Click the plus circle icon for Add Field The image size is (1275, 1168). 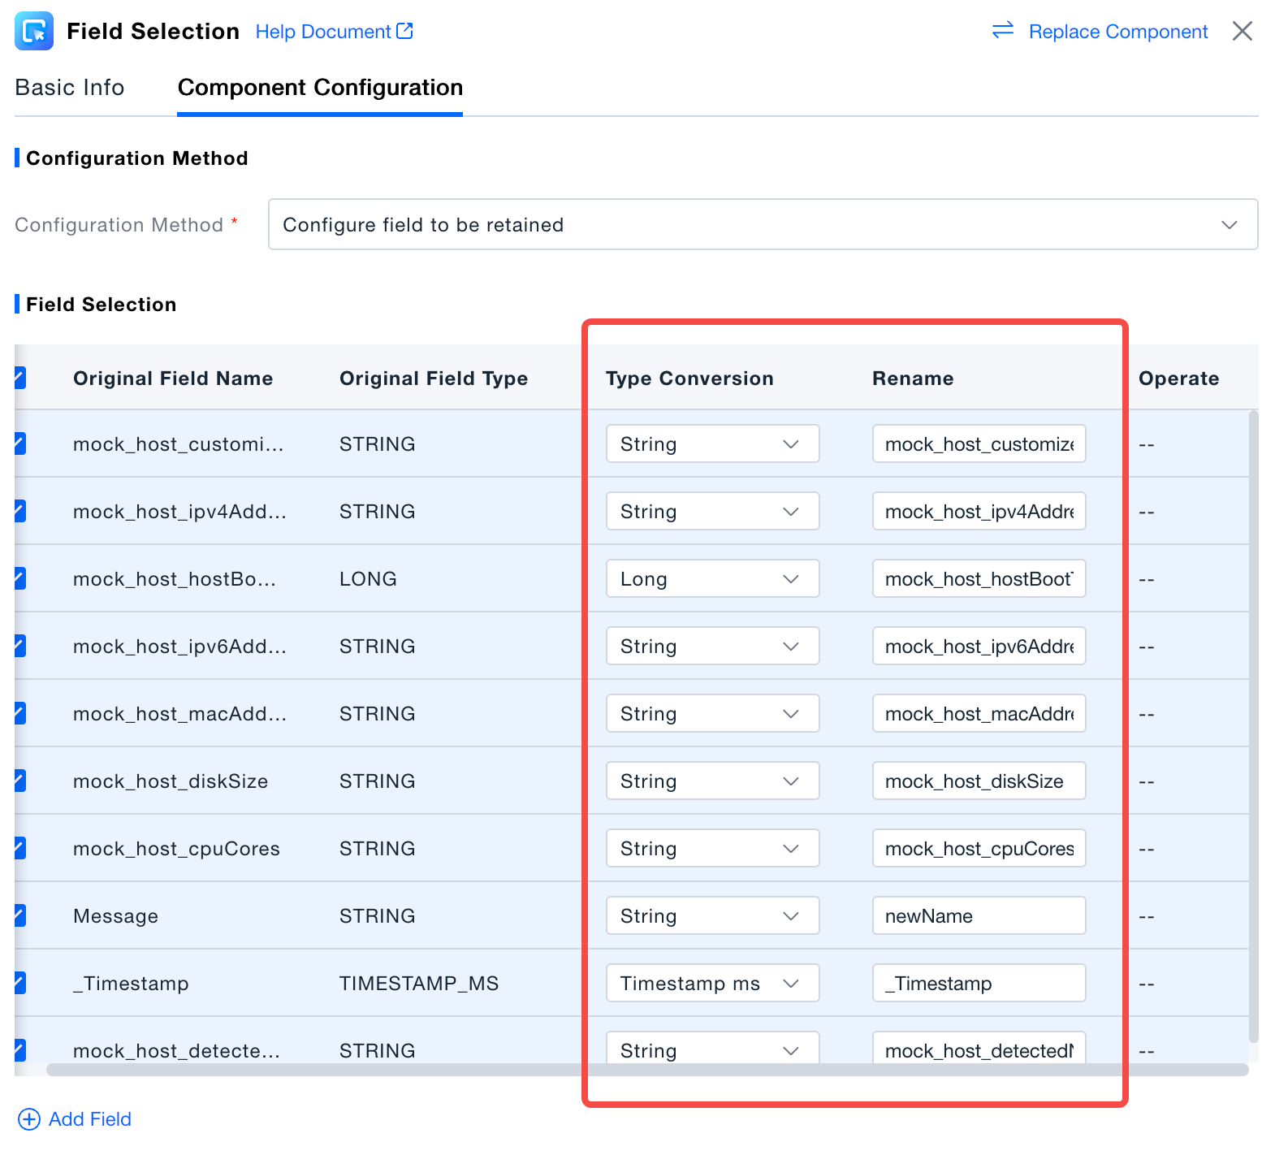pos(29,1119)
